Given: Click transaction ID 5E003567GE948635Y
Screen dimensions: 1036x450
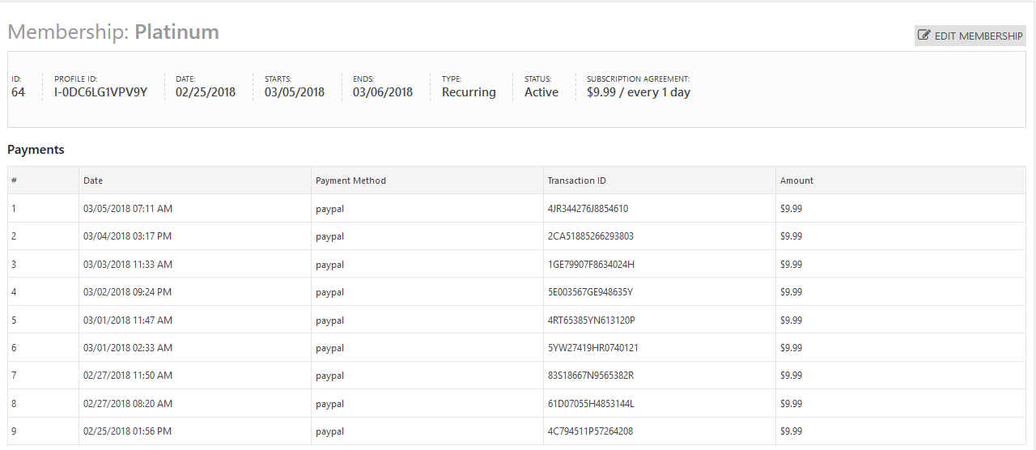Looking at the screenshot, I should 590,292.
